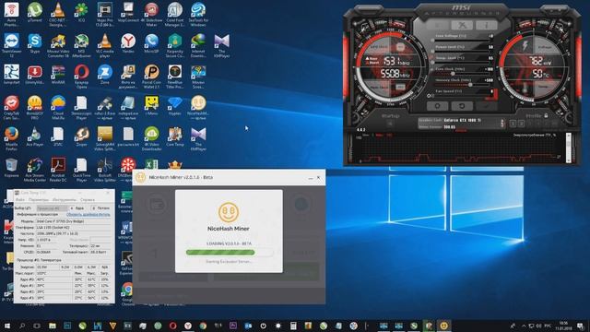Image resolution: width=590 pixels, height=332 pixels.
Task: Open the MSI Afterburner desktop shortcut
Action: pos(81,45)
